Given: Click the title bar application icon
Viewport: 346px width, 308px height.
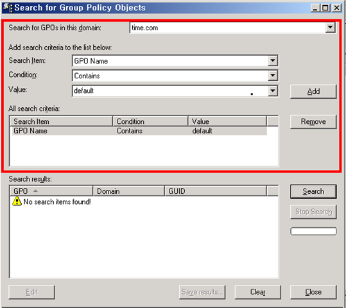Looking at the screenshot, I should coord(8,8).
